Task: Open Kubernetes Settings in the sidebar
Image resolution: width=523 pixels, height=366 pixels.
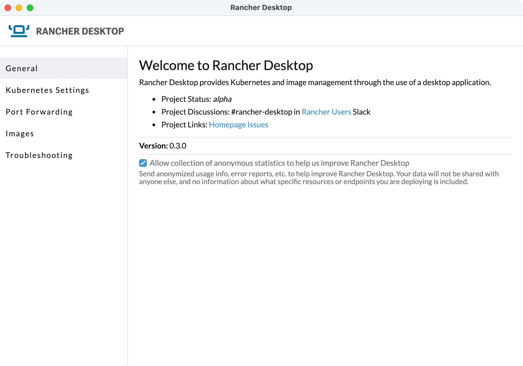Action: pyautogui.click(x=64, y=90)
